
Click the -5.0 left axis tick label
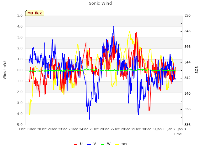[19, 125]
